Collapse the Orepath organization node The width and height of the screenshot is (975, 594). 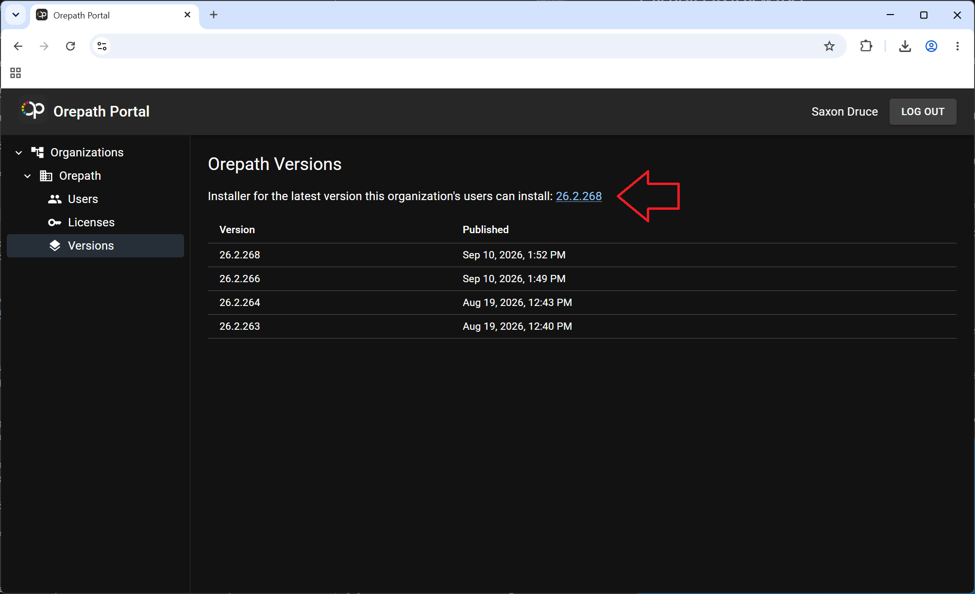[x=28, y=176]
